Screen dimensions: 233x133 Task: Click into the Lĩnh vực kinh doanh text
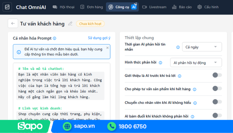pyautogui.click(x=60, y=116)
